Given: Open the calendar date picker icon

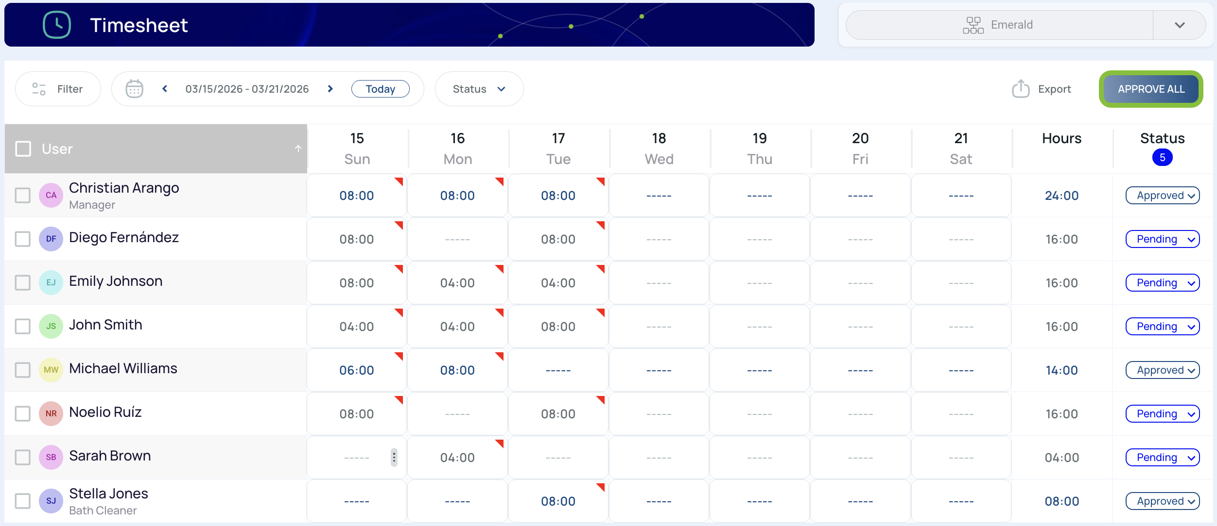Looking at the screenshot, I should point(134,89).
